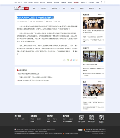Open 网上有害信息举报专区 footer link

click(67, 122)
